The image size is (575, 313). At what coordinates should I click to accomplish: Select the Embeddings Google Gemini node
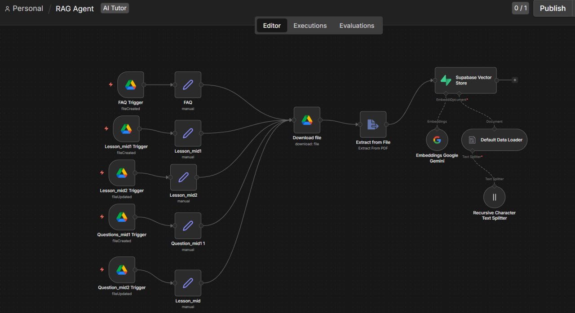tap(437, 140)
